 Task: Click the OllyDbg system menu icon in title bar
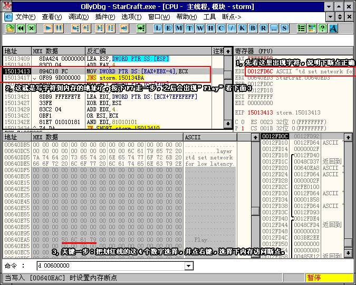click(6, 6)
